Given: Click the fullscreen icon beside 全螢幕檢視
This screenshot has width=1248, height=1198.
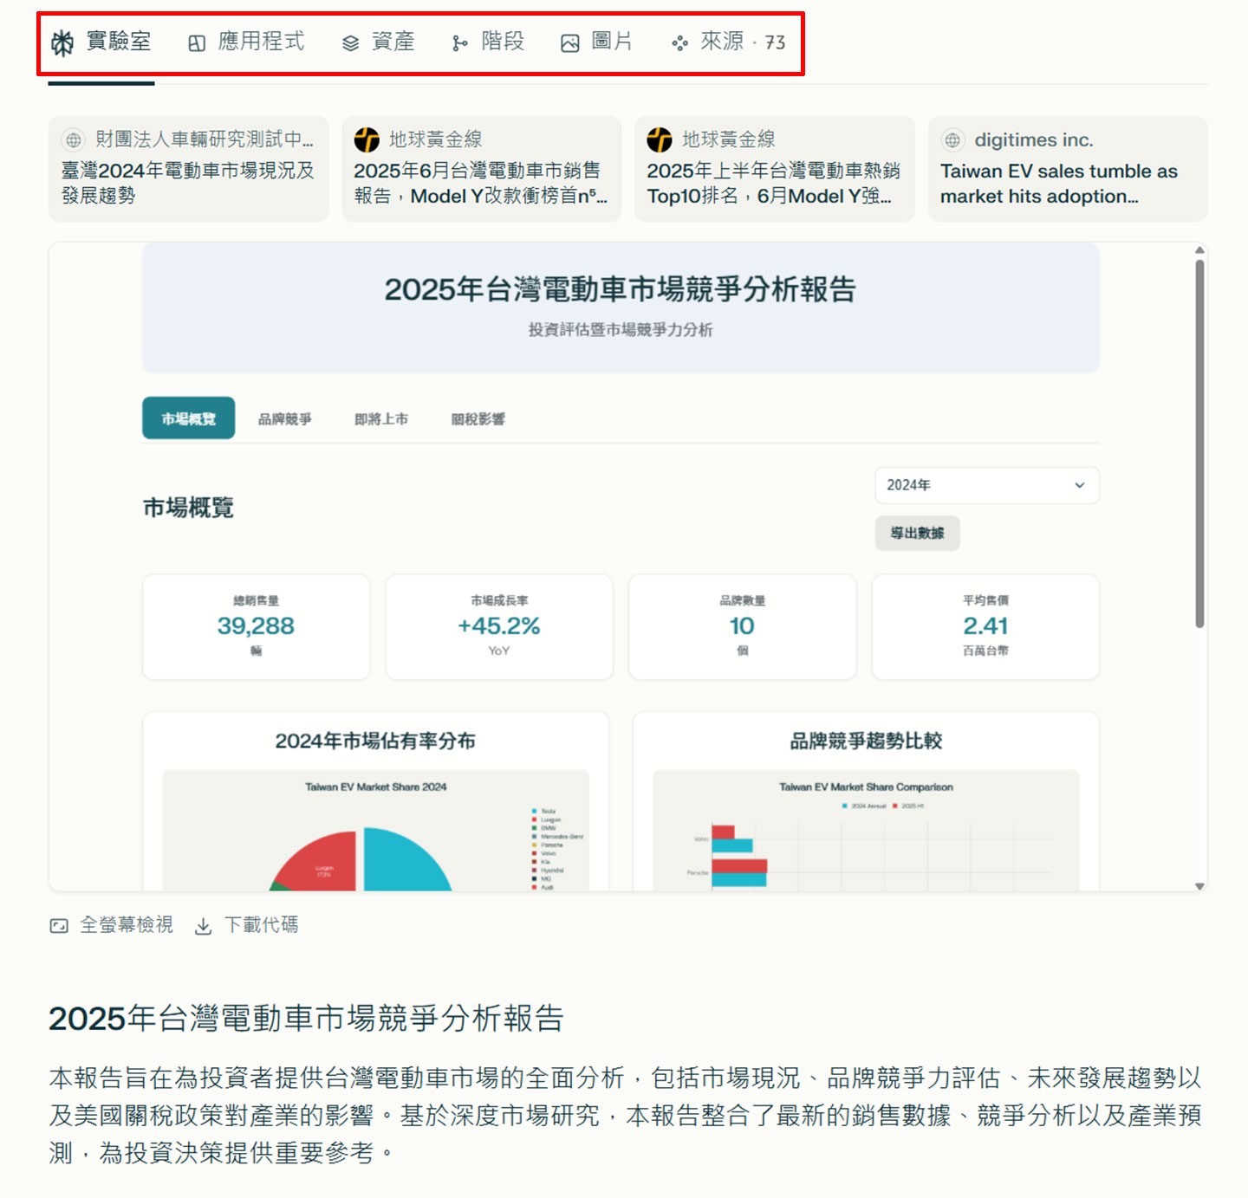Looking at the screenshot, I should [x=59, y=925].
